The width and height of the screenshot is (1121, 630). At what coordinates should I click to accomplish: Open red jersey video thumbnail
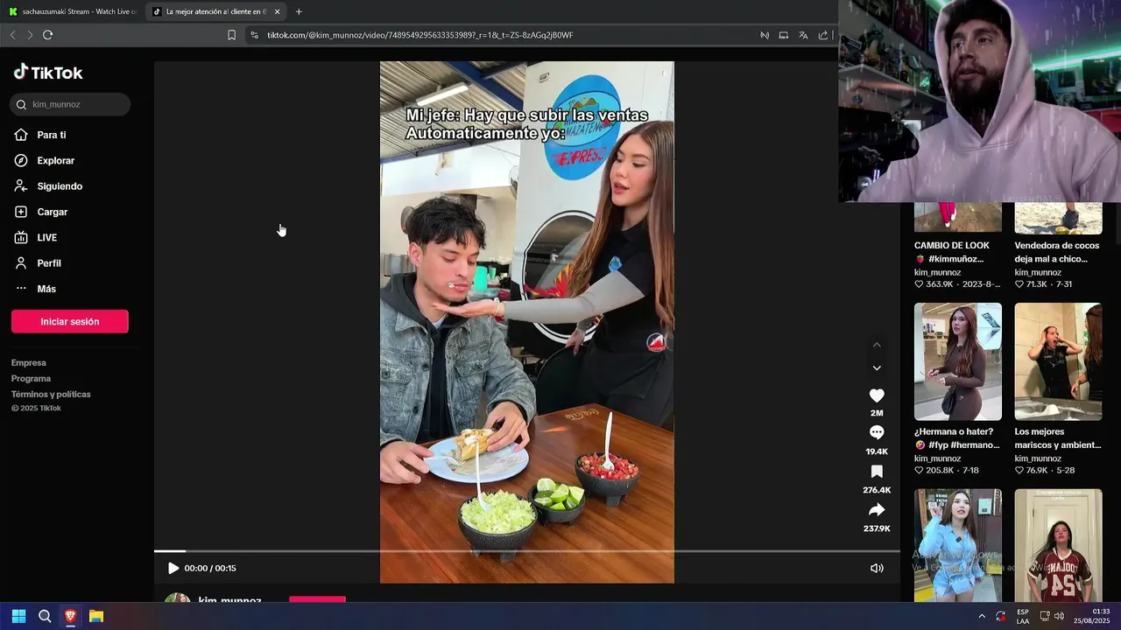click(x=1058, y=545)
